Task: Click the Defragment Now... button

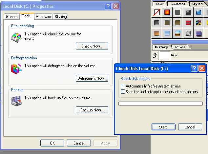Action: pyautogui.click(x=92, y=78)
